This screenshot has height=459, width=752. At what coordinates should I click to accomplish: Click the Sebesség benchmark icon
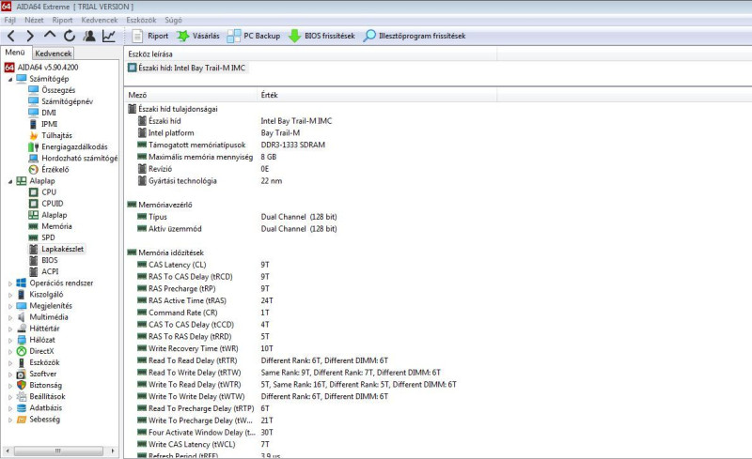tap(21, 420)
